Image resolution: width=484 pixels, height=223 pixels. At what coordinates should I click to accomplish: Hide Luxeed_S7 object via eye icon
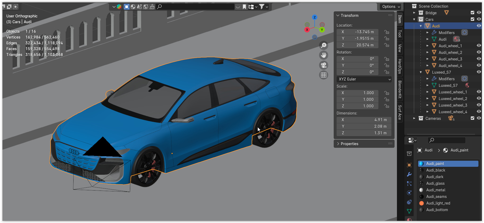click(479, 72)
